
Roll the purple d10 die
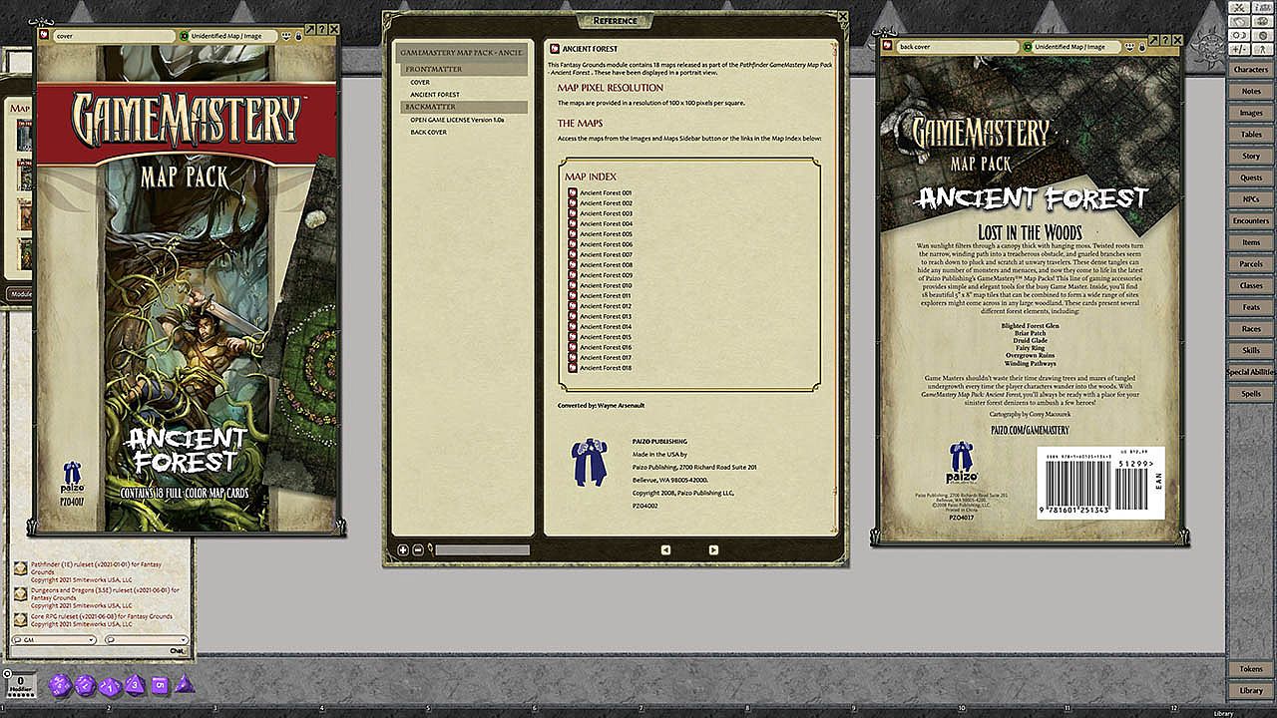point(110,685)
